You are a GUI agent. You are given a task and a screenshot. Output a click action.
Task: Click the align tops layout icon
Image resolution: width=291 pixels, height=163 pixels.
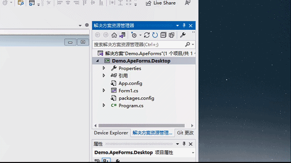85,3
